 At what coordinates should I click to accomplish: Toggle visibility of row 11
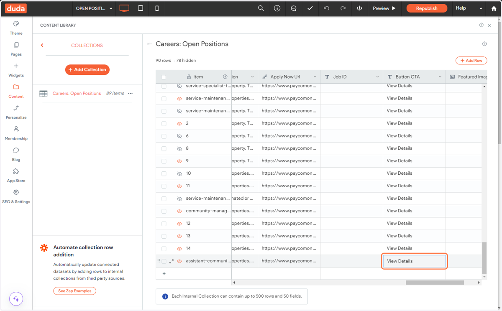click(x=179, y=186)
